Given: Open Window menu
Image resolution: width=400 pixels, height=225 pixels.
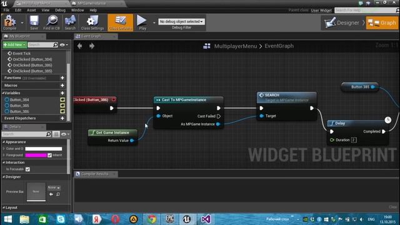Looking at the screenshot, I should (77, 10).
